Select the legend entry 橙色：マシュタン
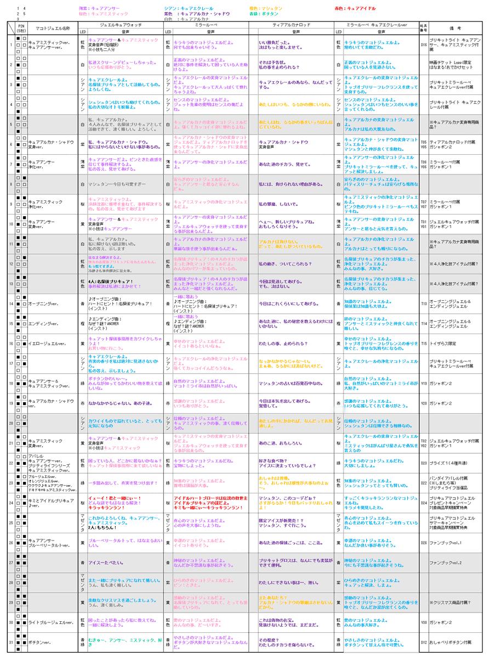490x658 pixels. 266,8
